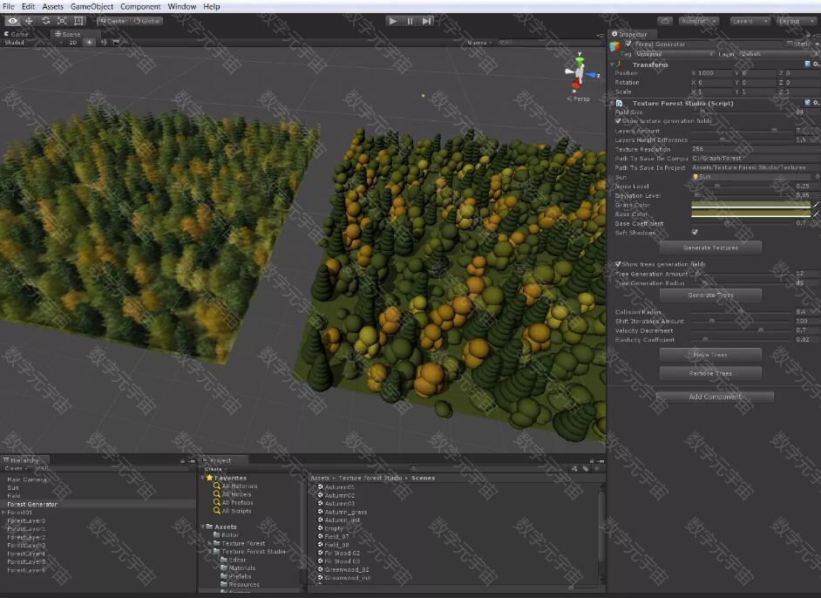Viewport: 821px width, 598px height.
Task: Click Move Trees button
Action: point(710,355)
